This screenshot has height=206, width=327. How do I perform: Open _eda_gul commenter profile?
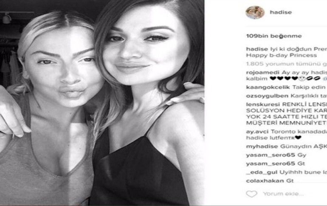point(262,172)
